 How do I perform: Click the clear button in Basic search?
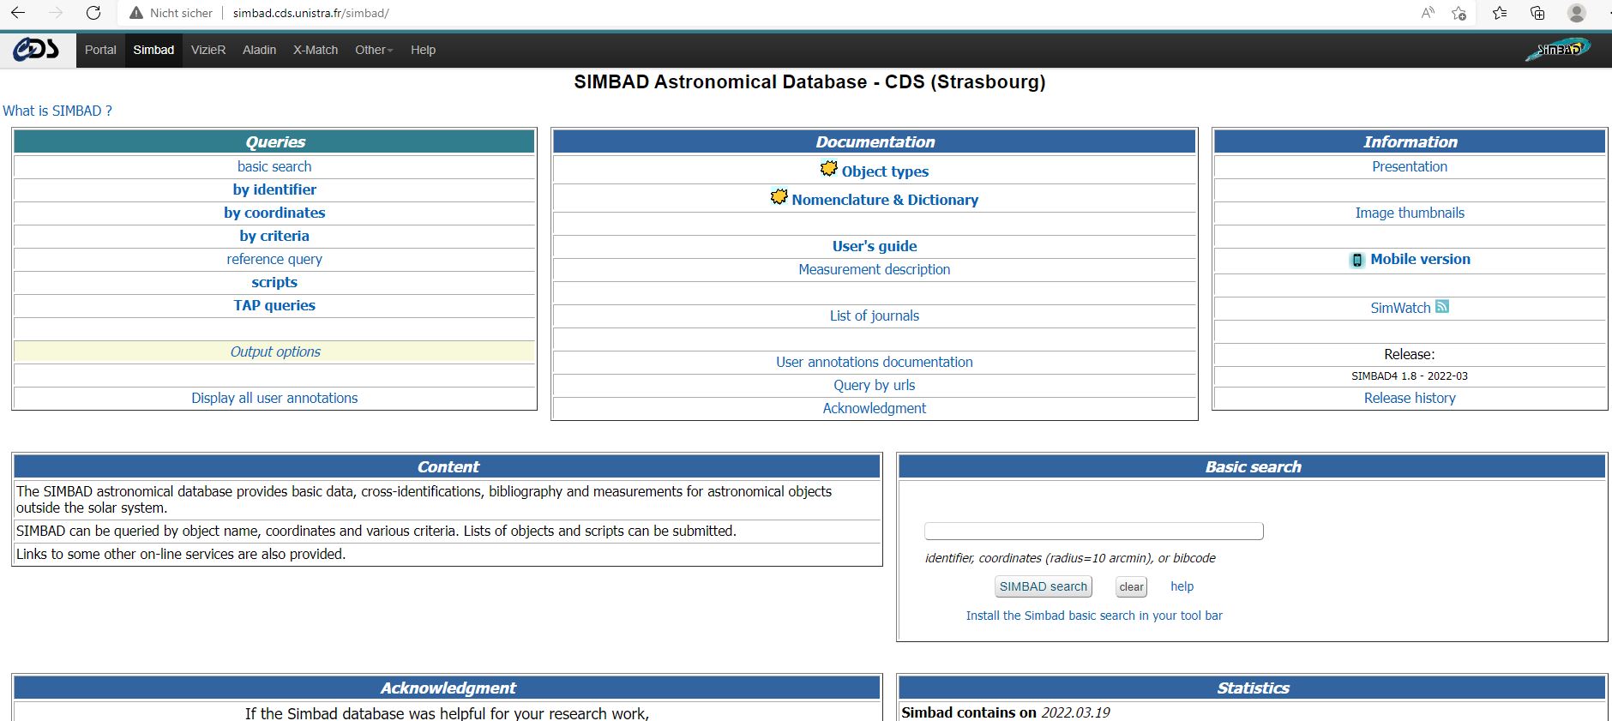click(1131, 586)
